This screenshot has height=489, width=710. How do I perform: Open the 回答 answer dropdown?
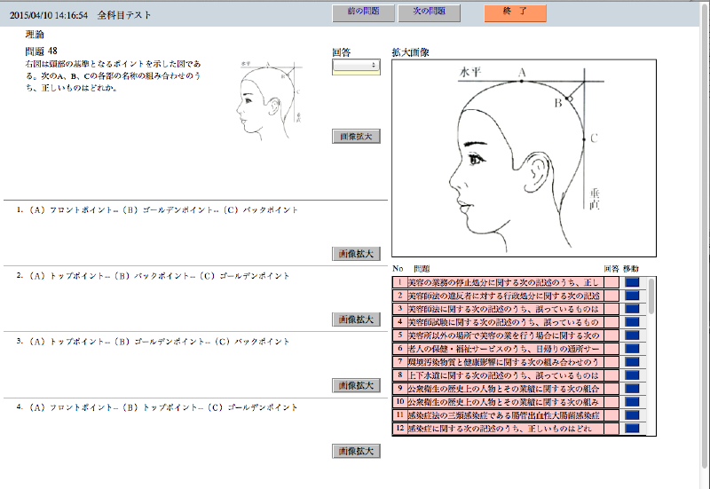tap(356, 65)
